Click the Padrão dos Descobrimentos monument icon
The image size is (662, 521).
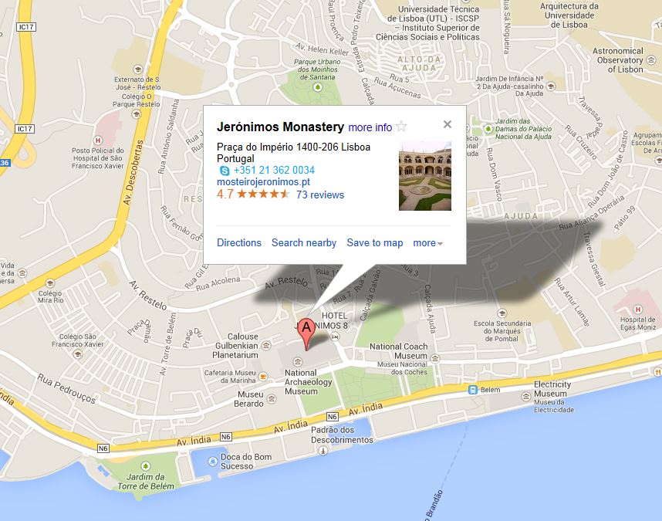(323, 451)
